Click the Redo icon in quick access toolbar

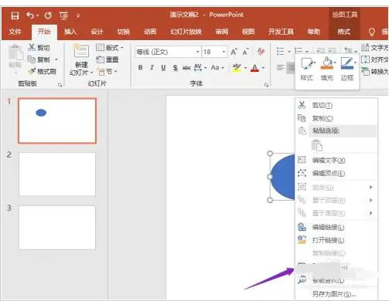[x=48, y=15]
